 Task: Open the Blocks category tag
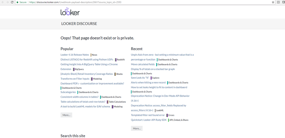coord(119,74)
